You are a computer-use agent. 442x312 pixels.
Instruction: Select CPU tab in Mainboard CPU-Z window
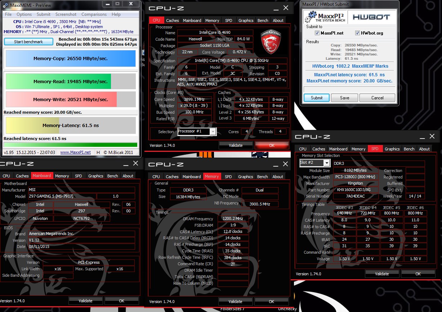[6, 176]
